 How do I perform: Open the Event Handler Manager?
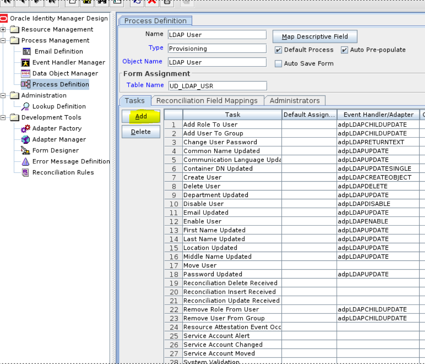click(x=68, y=62)
